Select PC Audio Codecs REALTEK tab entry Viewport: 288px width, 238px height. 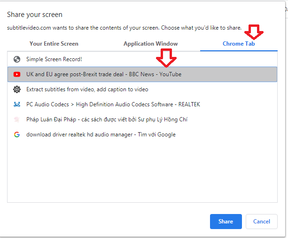[x=142, y=104]
